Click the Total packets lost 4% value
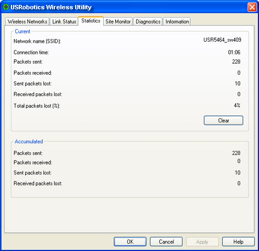 point(237,105)
